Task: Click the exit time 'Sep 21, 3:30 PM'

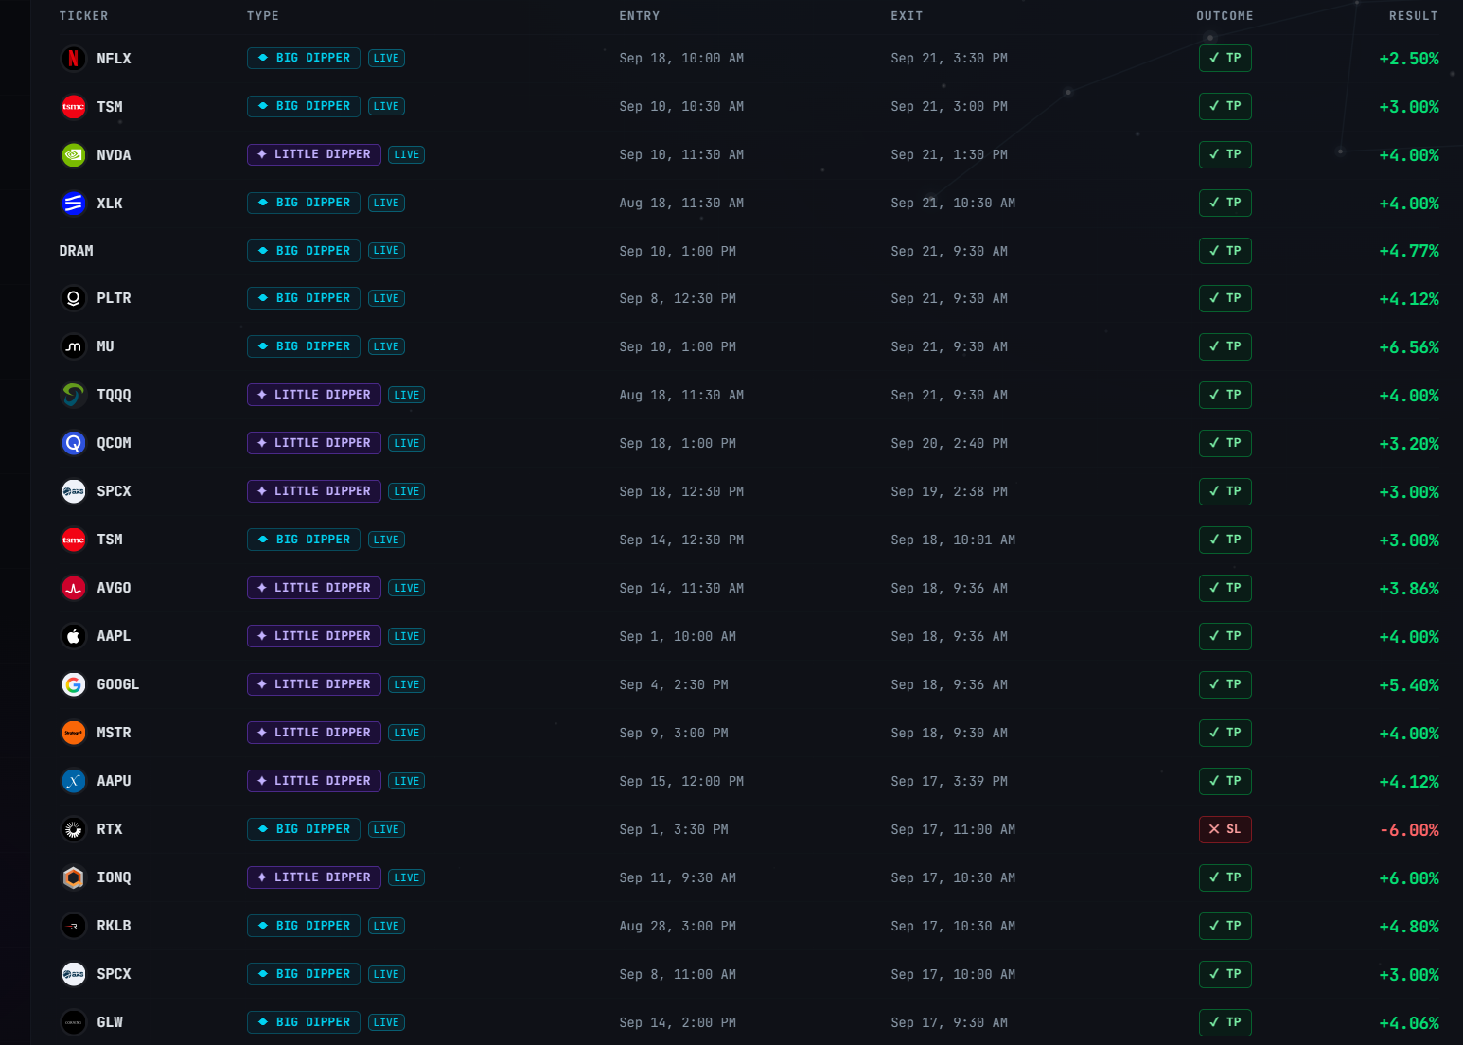Action: pos(949,59)
